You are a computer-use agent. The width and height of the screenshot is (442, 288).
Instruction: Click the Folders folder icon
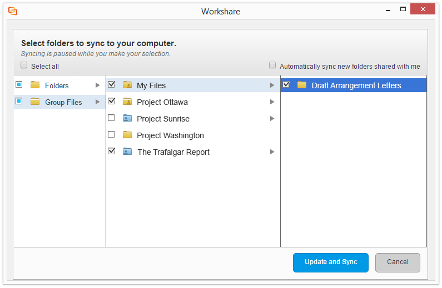tap(35, 85)
